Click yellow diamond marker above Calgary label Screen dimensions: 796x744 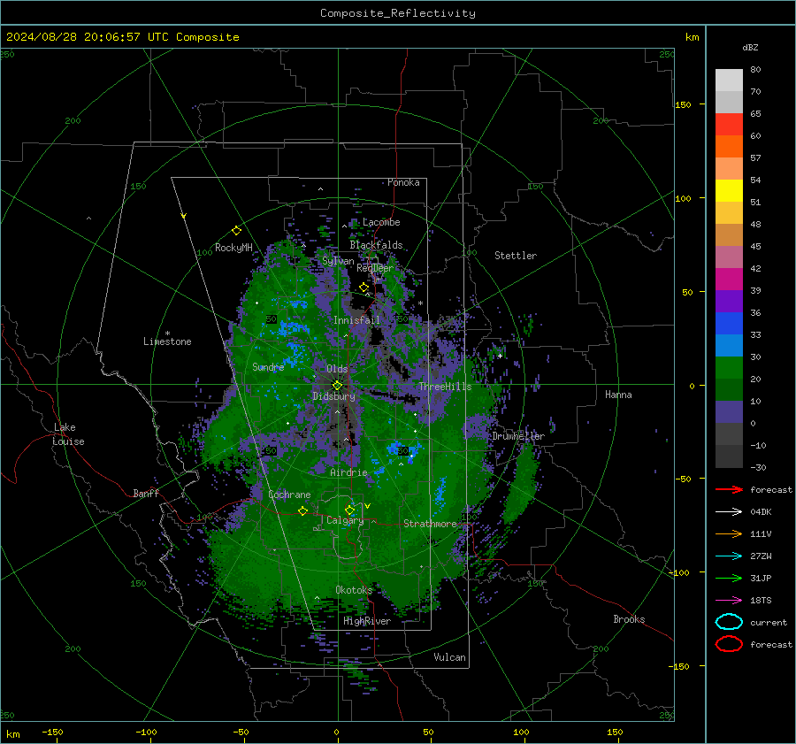(349, 510)
